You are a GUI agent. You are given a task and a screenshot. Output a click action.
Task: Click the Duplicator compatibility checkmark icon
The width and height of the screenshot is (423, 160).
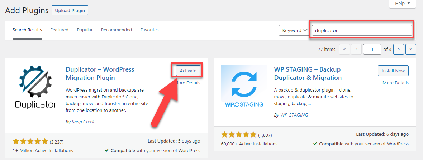coord(107,150)
